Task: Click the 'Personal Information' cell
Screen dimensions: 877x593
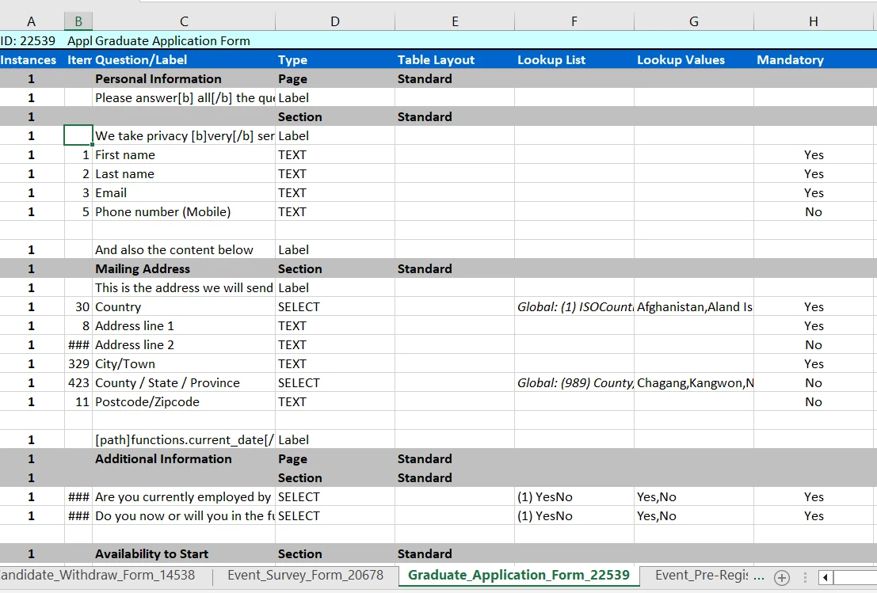Action: pos(184,79)
